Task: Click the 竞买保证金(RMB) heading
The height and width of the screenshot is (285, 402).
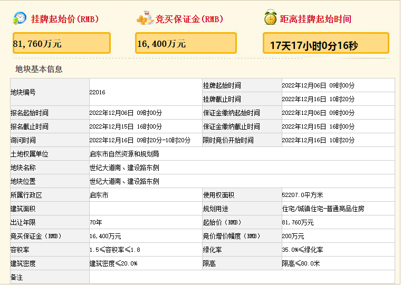Action: tap(189, 19)
